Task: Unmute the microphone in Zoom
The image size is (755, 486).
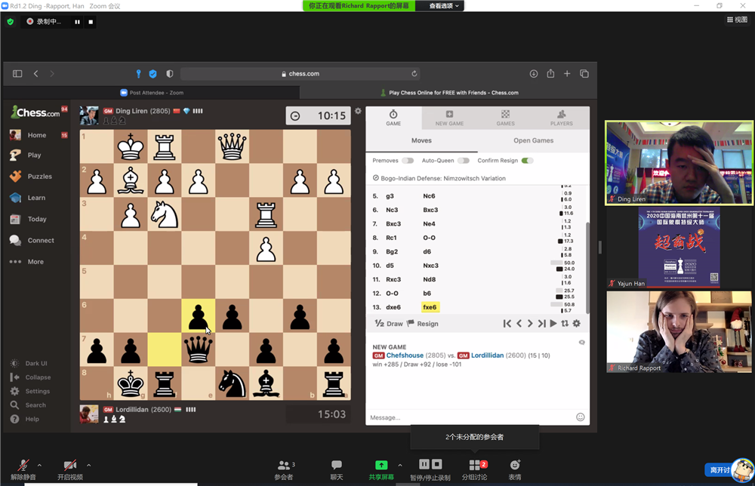Action: (23, 469)
